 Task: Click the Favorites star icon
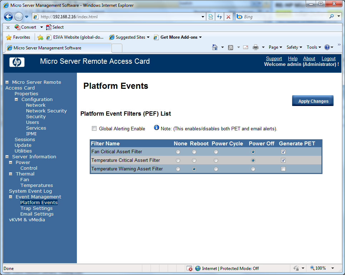click(9, 37)
